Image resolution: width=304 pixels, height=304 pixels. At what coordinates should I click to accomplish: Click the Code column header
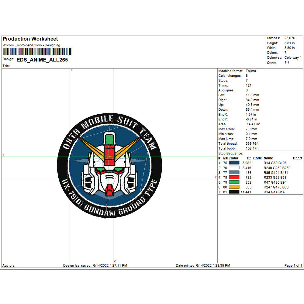(x=257, y=158)
